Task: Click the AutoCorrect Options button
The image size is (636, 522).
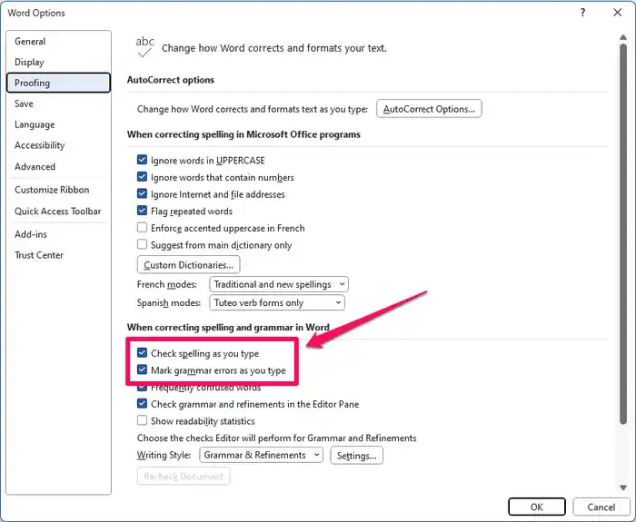Action: (429, 109)
